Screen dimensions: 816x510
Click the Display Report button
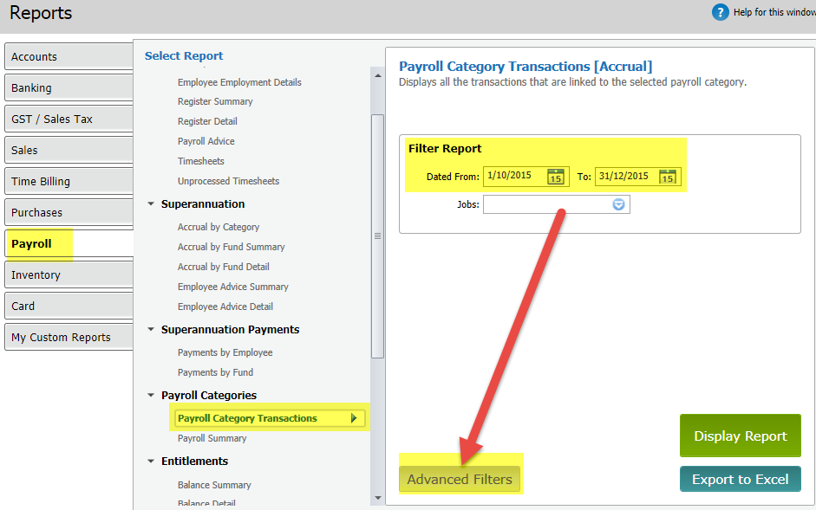(740, 436)
